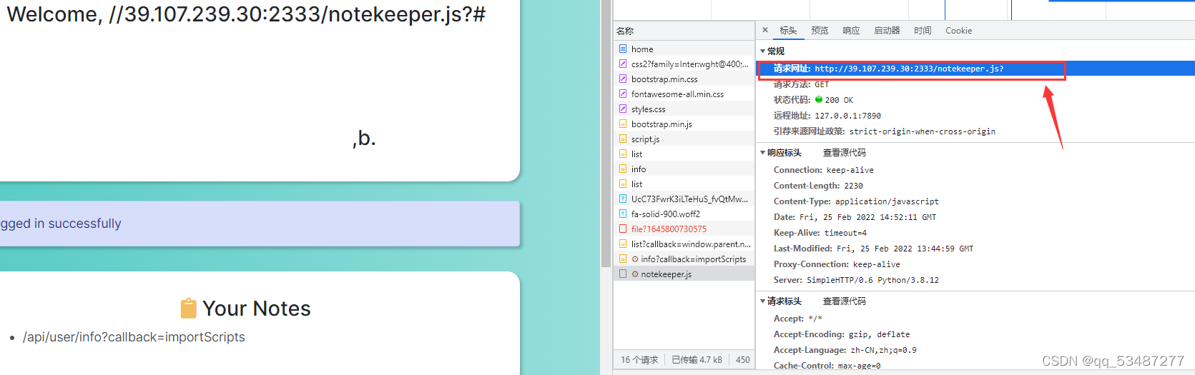Image resolution: width=1195 pixels, height=375 pixels.
Task: Switch to the 标头 tab
Action: [788, 31]
